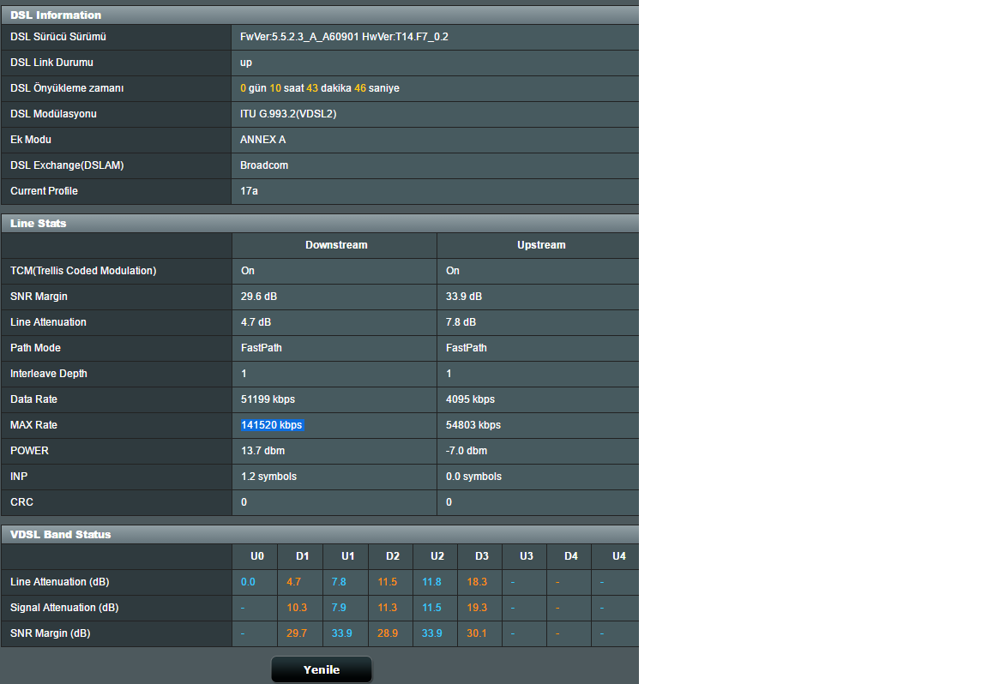Click the U4 band column header
The width and height of the screenshot is (988, 684).
tap(619, 556)
